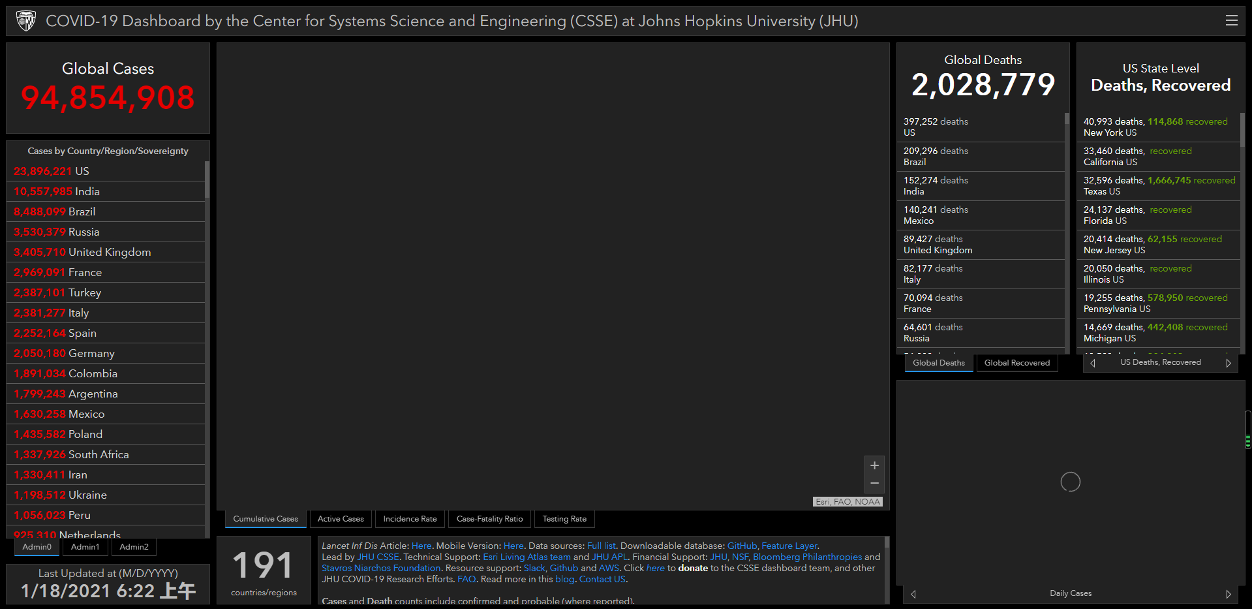This screenshot has height=609, width=1252.
Task: Show previous chart before Daily Cases
Action: (913, 594)
